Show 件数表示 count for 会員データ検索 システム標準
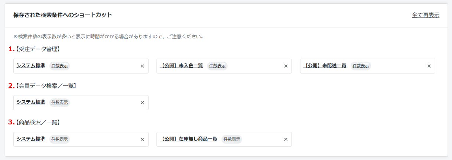This screenshot has height=160, width=452. tap(59, 102)
